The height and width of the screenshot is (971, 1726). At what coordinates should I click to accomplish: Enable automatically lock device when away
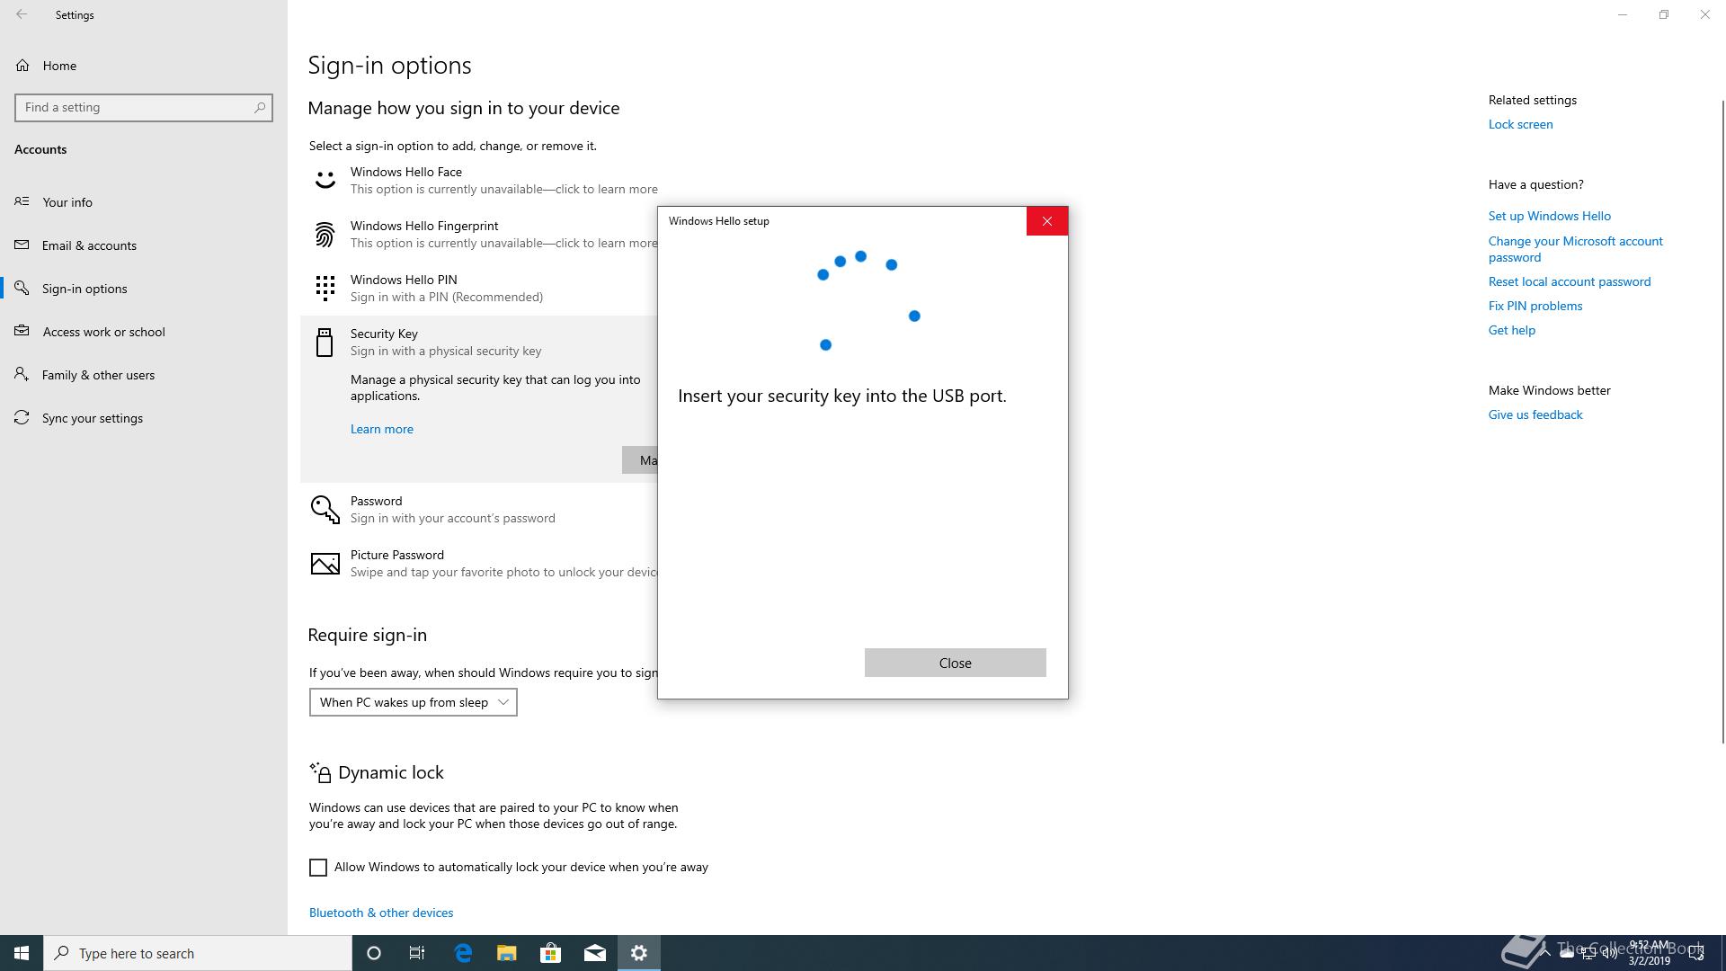click(x=318, y=868)
